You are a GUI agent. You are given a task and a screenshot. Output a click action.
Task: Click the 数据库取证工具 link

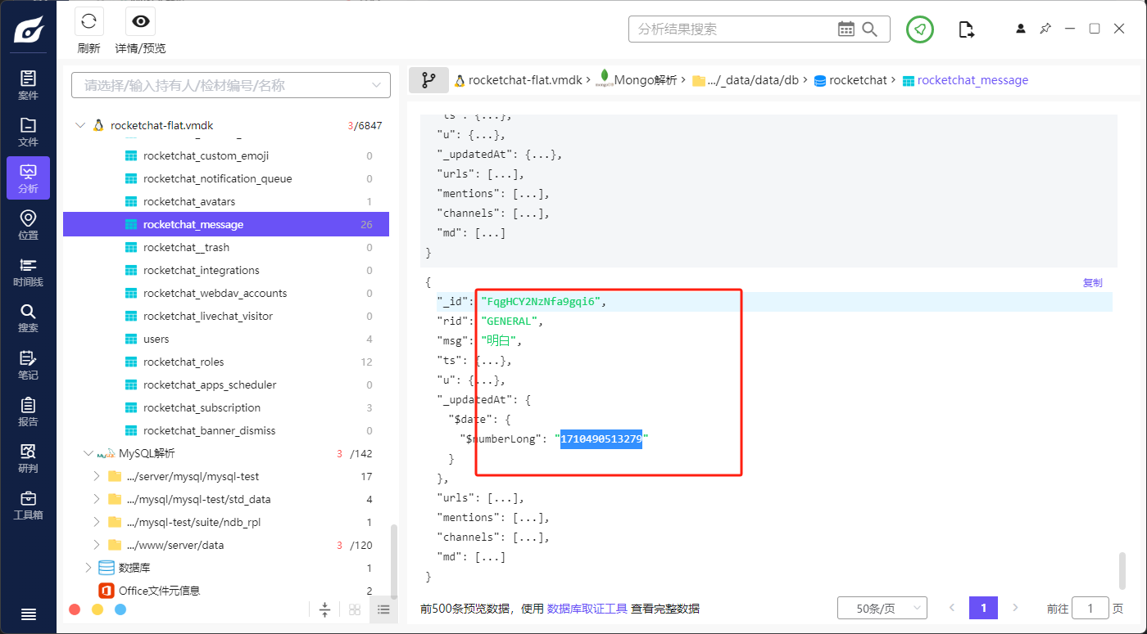point(587,609)
